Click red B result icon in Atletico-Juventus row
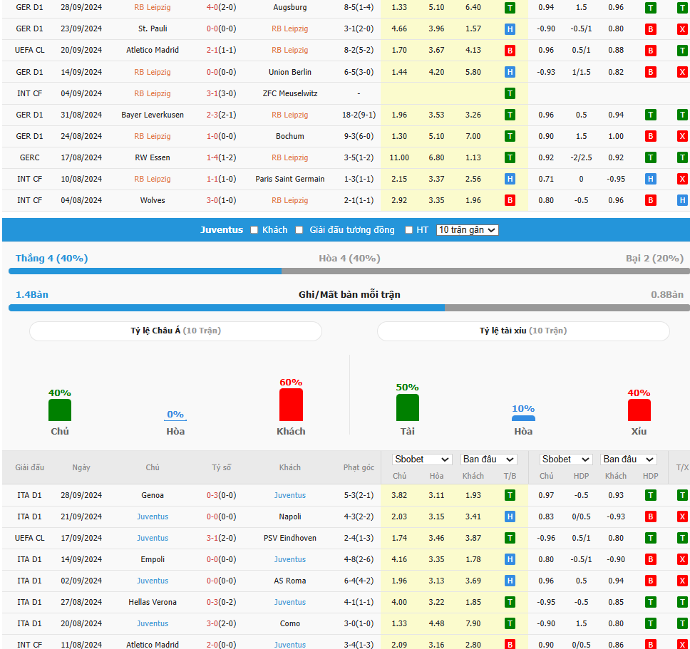Screen dimensions: 690x649 pos(510,645)
